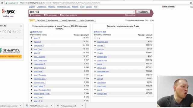Image resolution: width=193 pixels, height=108 pixels.
Task: Add «москва 7» with its plus icon
Action: pyautogui.click(x=95, y=45)
